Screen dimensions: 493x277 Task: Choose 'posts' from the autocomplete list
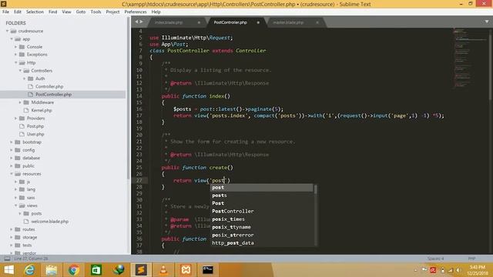pos(262,195)
